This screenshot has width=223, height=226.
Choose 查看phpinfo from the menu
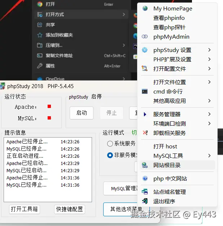click(177, 18)
